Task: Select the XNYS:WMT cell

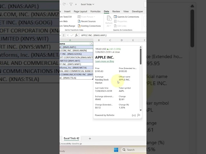Action: click(x=76, y=64)
